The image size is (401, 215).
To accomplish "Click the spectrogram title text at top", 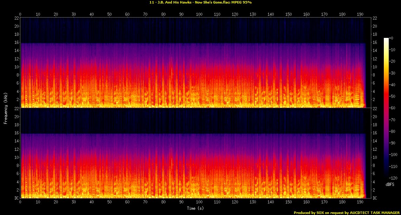I will pyautogui.click(x=200, y=2).
